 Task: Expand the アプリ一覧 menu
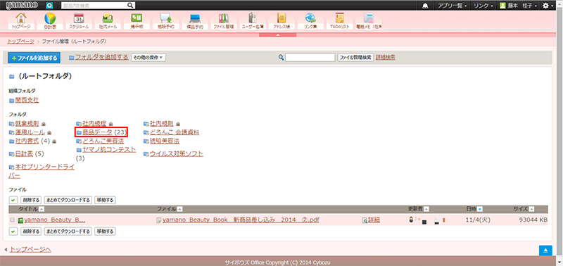(452, 6)
